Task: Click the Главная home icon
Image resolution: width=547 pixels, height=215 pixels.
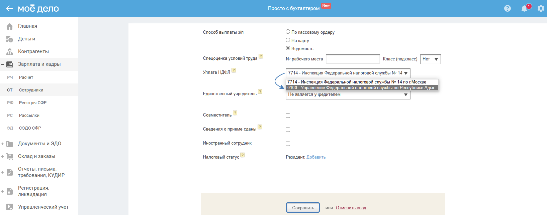Action: pyautogui.click(x=10, y=26)
